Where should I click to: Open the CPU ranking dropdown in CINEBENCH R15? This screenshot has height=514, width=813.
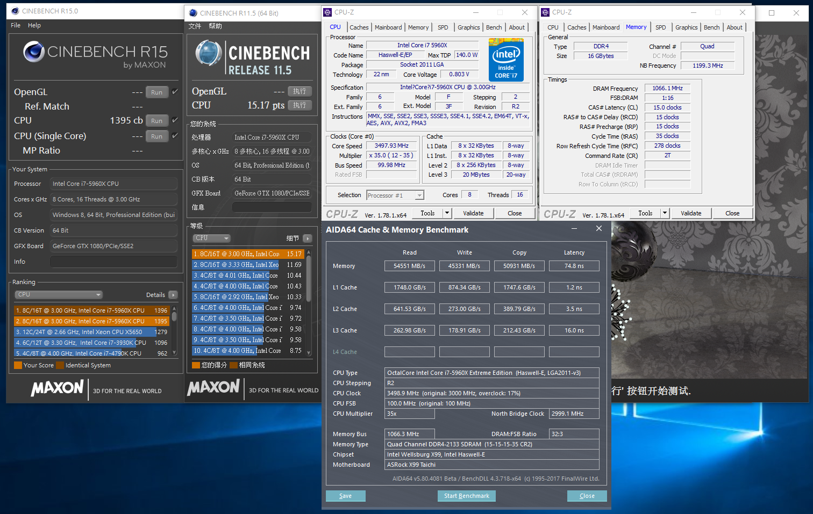tap(59, 295)
